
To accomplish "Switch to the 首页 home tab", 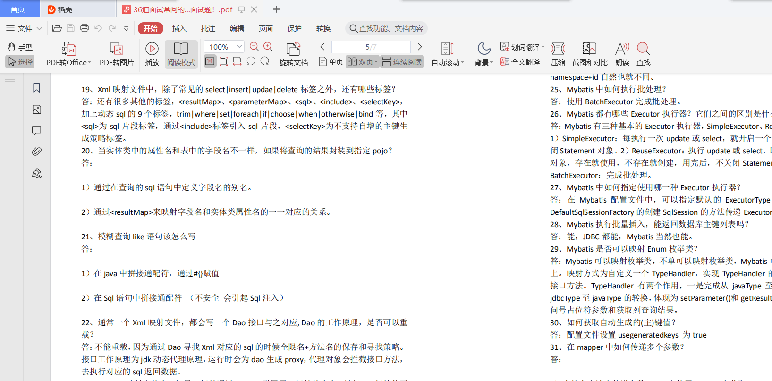I will pos(17,9).
